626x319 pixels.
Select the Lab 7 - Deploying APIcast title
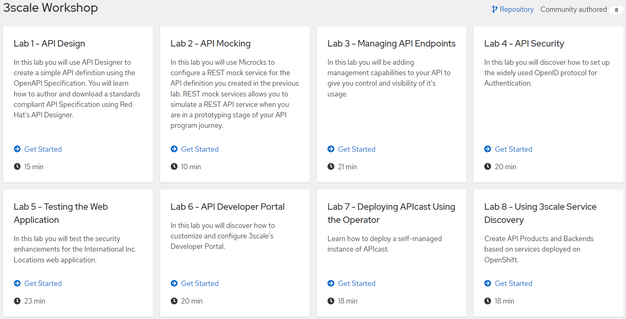click(x=391, y=213)
